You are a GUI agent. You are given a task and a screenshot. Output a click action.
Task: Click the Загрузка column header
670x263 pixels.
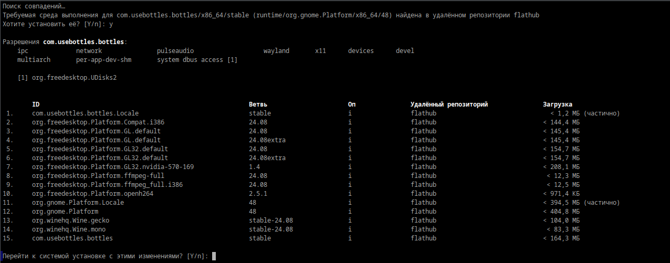pos(558,104)
